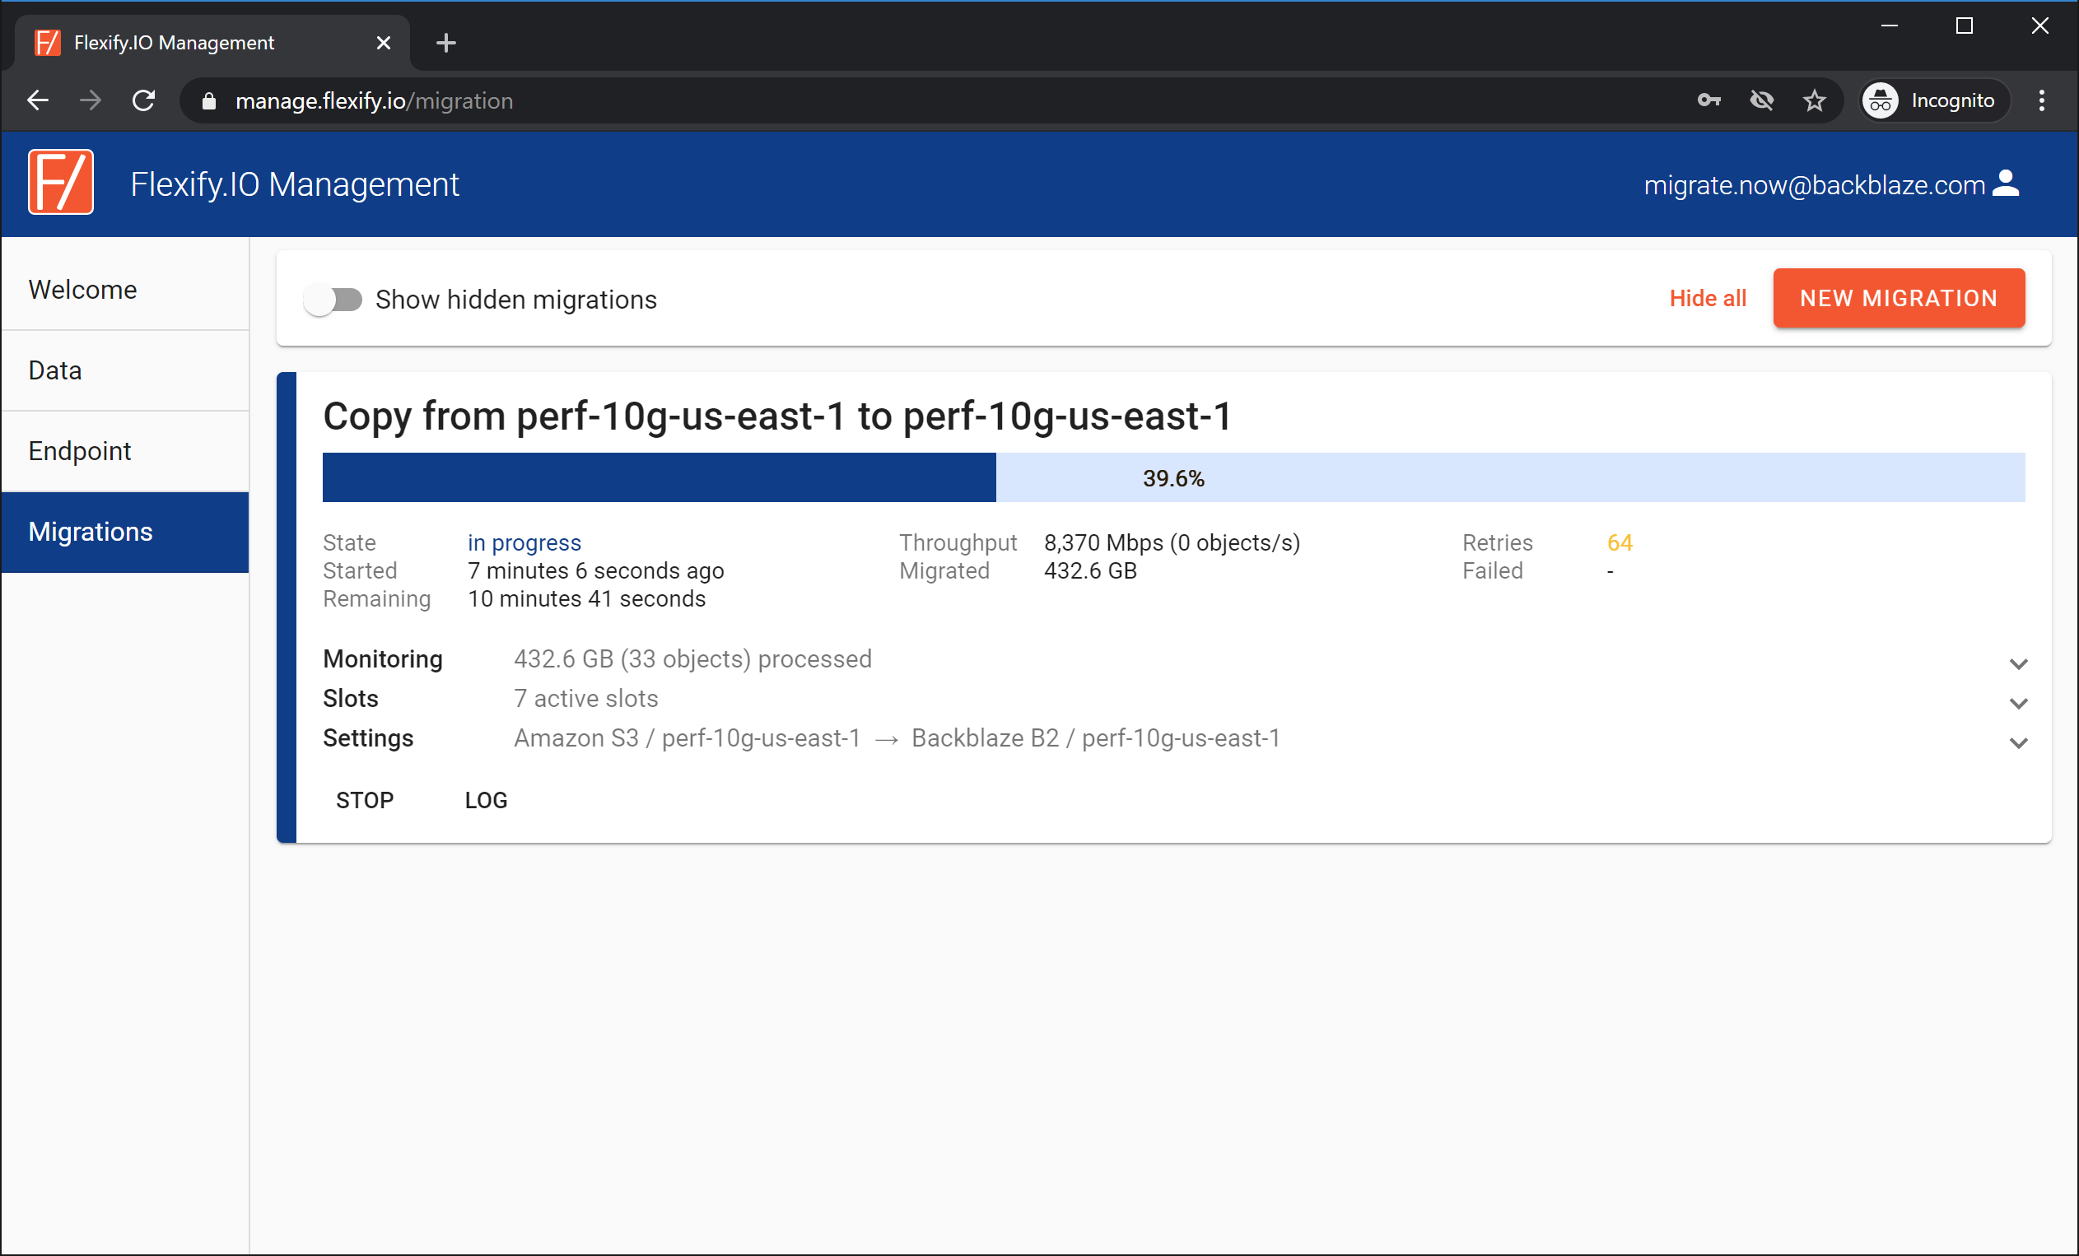Open the user account icon

tap(2006, 183)
